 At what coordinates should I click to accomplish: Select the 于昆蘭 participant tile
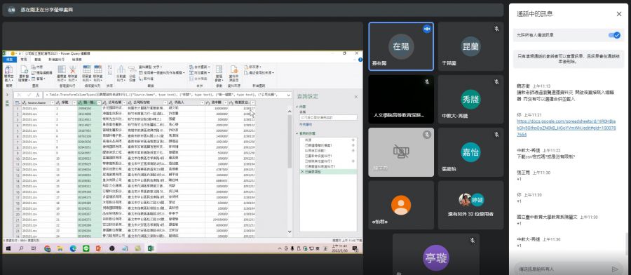click(x=470, y=46)
